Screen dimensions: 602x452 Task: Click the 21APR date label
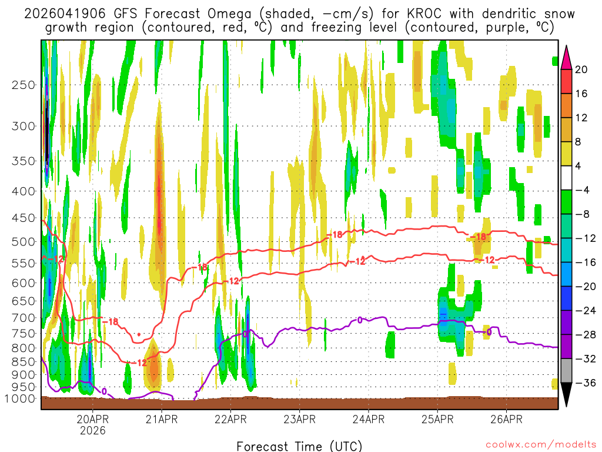[162, 419]
